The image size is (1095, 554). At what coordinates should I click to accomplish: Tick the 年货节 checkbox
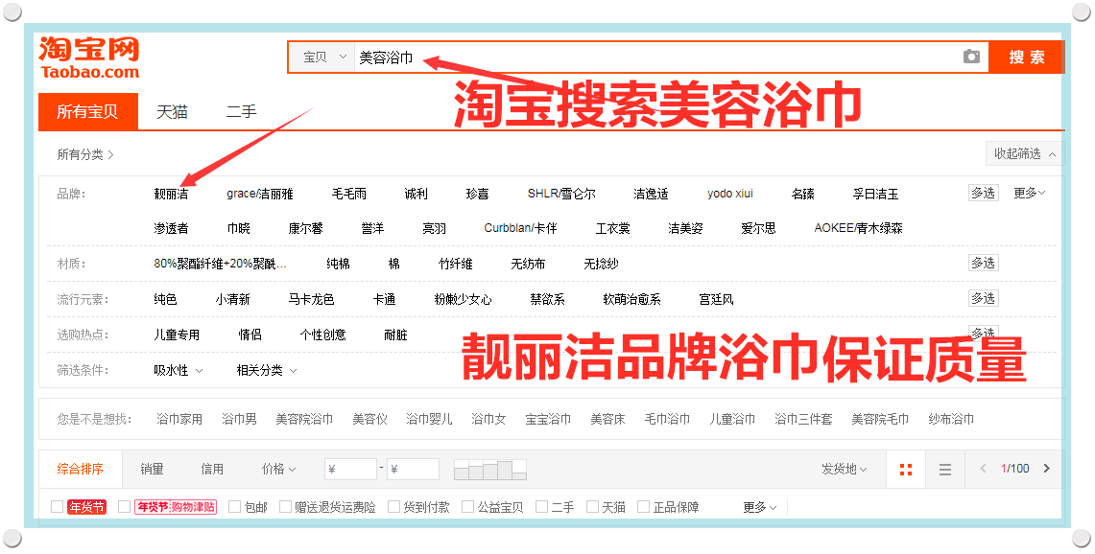point(58,506)
